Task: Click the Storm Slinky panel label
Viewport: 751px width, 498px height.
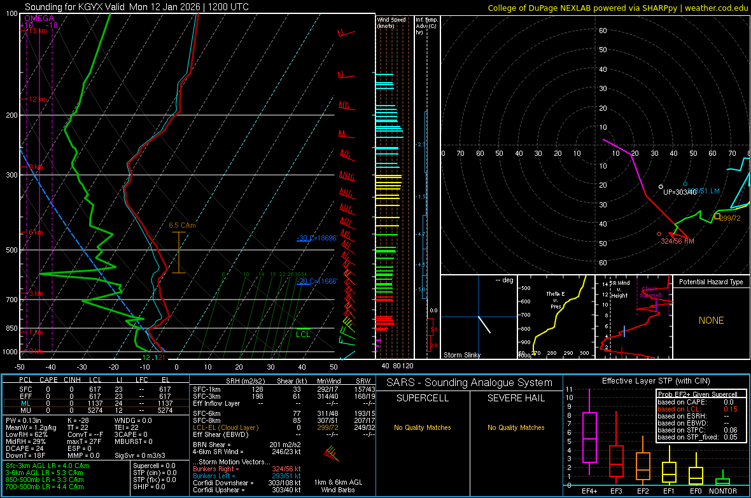Action: point(461,355)
